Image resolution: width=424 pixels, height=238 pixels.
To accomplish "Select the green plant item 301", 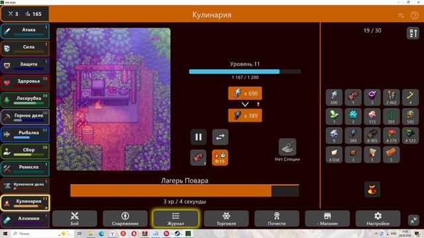I will 392,116.
